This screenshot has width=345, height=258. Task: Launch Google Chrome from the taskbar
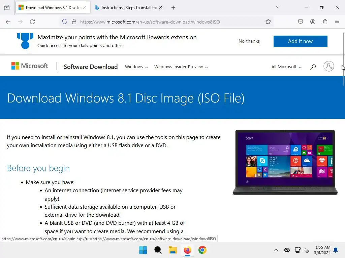click(202, 250)
